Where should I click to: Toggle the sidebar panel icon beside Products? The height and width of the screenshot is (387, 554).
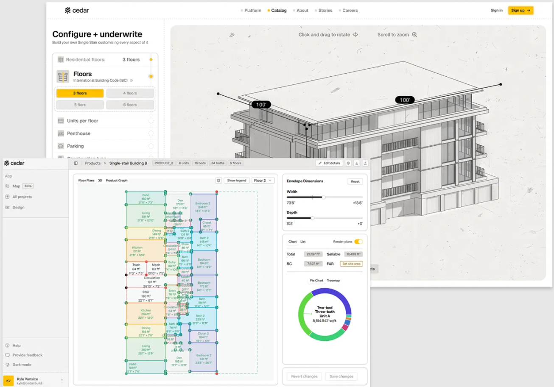tap(76, 163)
